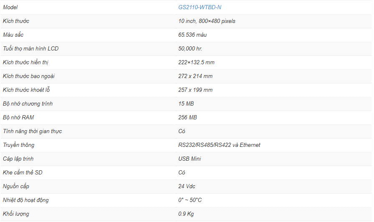Click the 50,000 hr. value

(x=190, y=48)
